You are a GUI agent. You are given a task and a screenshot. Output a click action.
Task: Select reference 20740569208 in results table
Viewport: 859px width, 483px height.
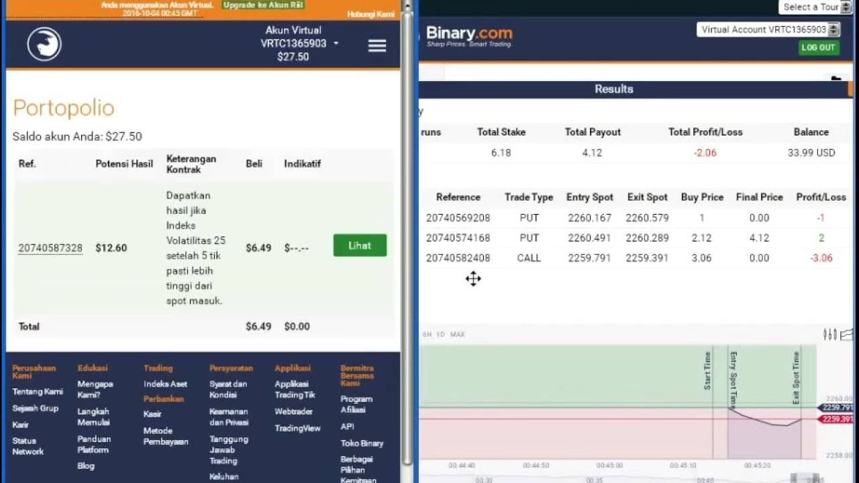click(x=458, y=218)
